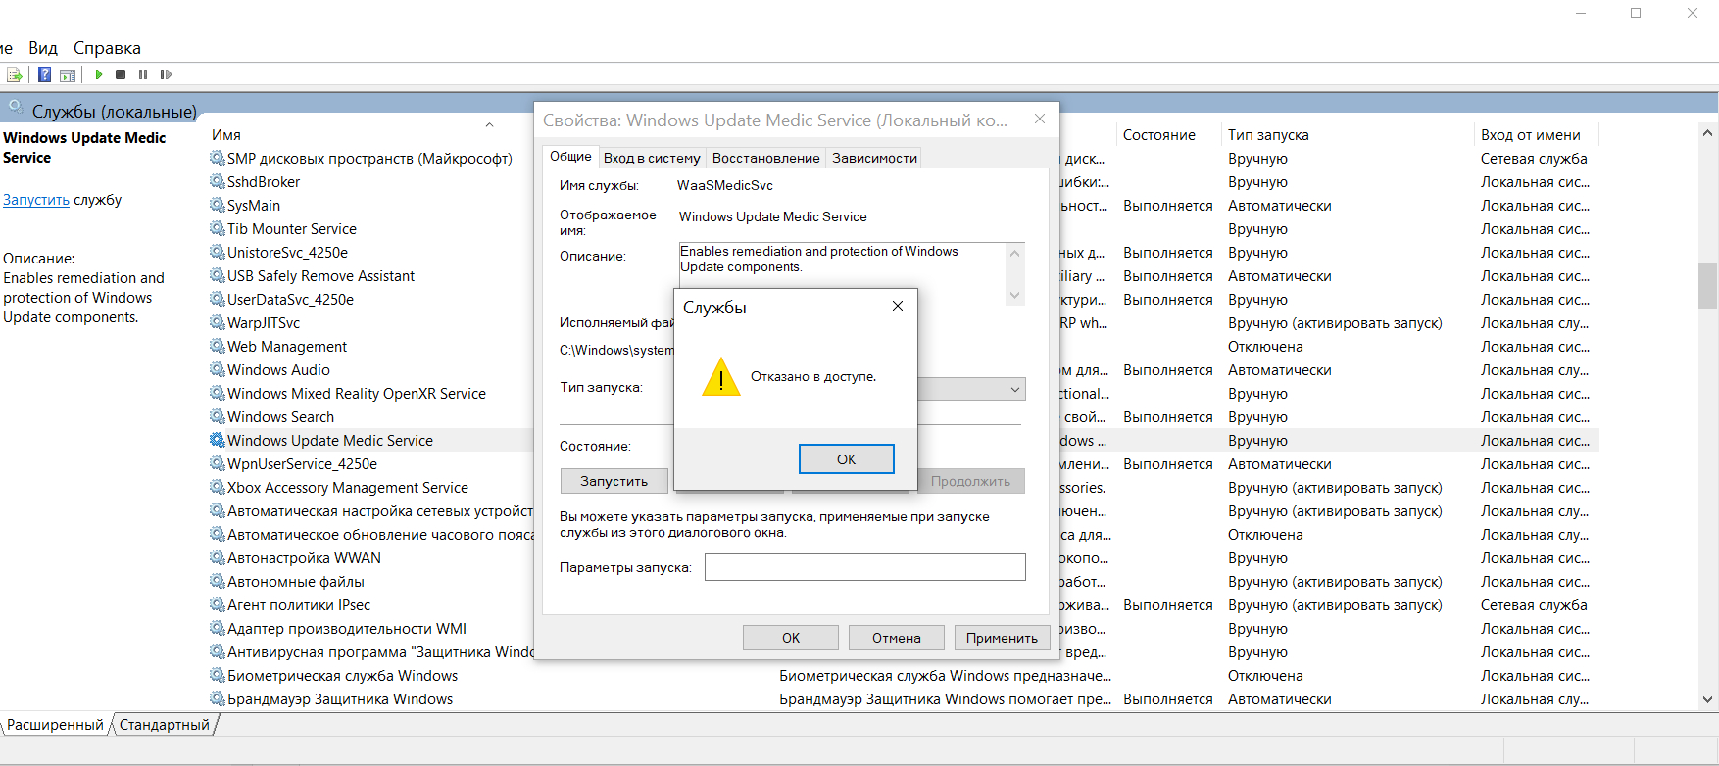Click the Запустить службу link
This screenshot has width=1719, height=766.
tap(36, 200)
